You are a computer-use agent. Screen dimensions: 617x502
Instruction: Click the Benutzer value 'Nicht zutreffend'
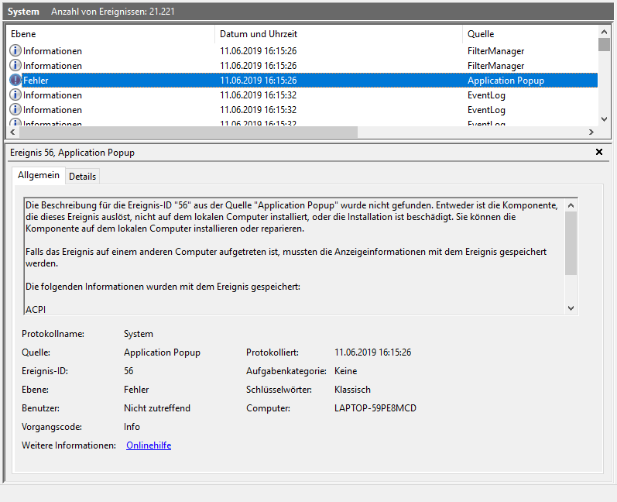(x=157, y=408)
